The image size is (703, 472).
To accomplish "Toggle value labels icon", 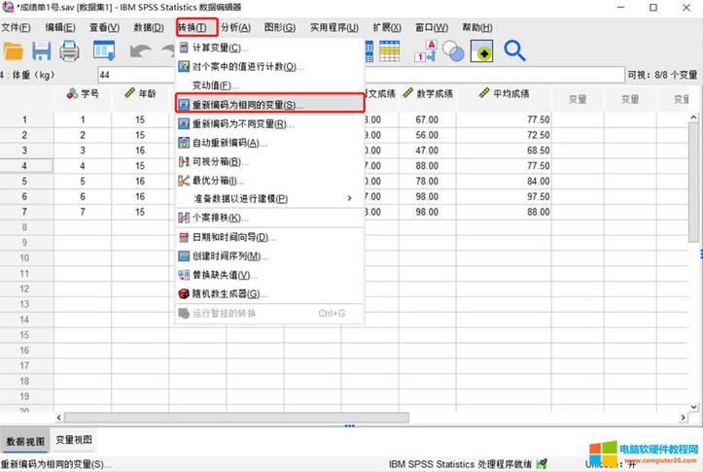I will [x=425, y=51].
